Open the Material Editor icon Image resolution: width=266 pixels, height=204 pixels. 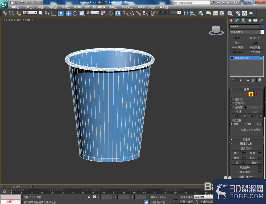click(230, 13)
